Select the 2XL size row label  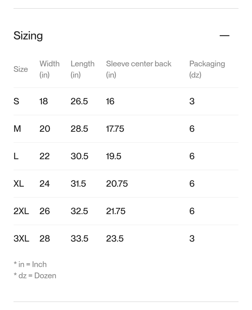(21, 211)
